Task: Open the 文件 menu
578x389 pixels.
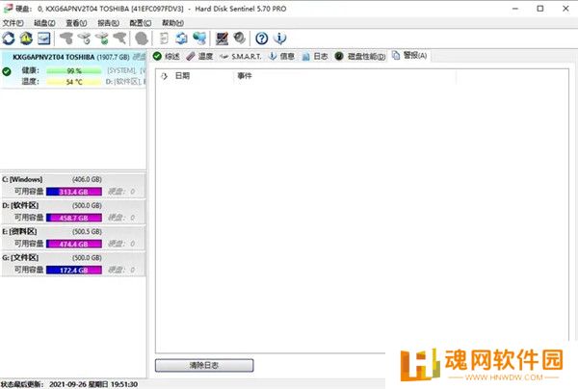Action: point(13,22)
